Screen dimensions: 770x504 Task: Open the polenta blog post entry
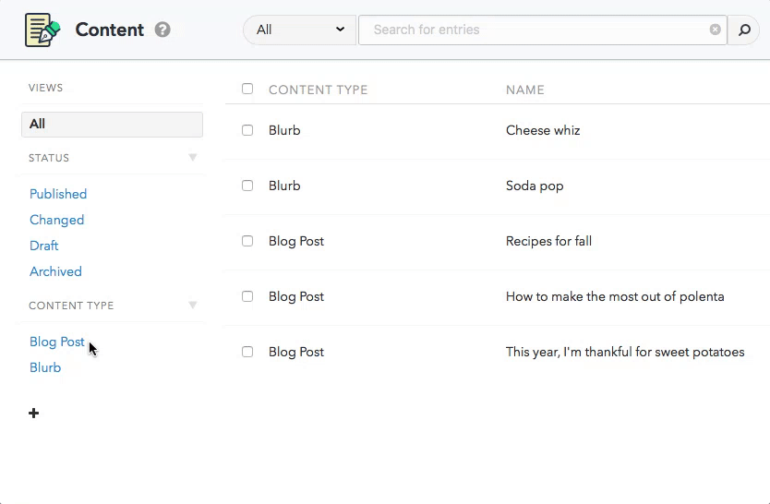(x=615, y=296)
